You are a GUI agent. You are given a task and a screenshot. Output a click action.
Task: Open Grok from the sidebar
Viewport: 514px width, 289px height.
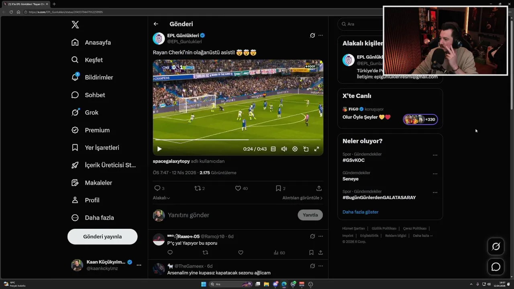[85, 112]
